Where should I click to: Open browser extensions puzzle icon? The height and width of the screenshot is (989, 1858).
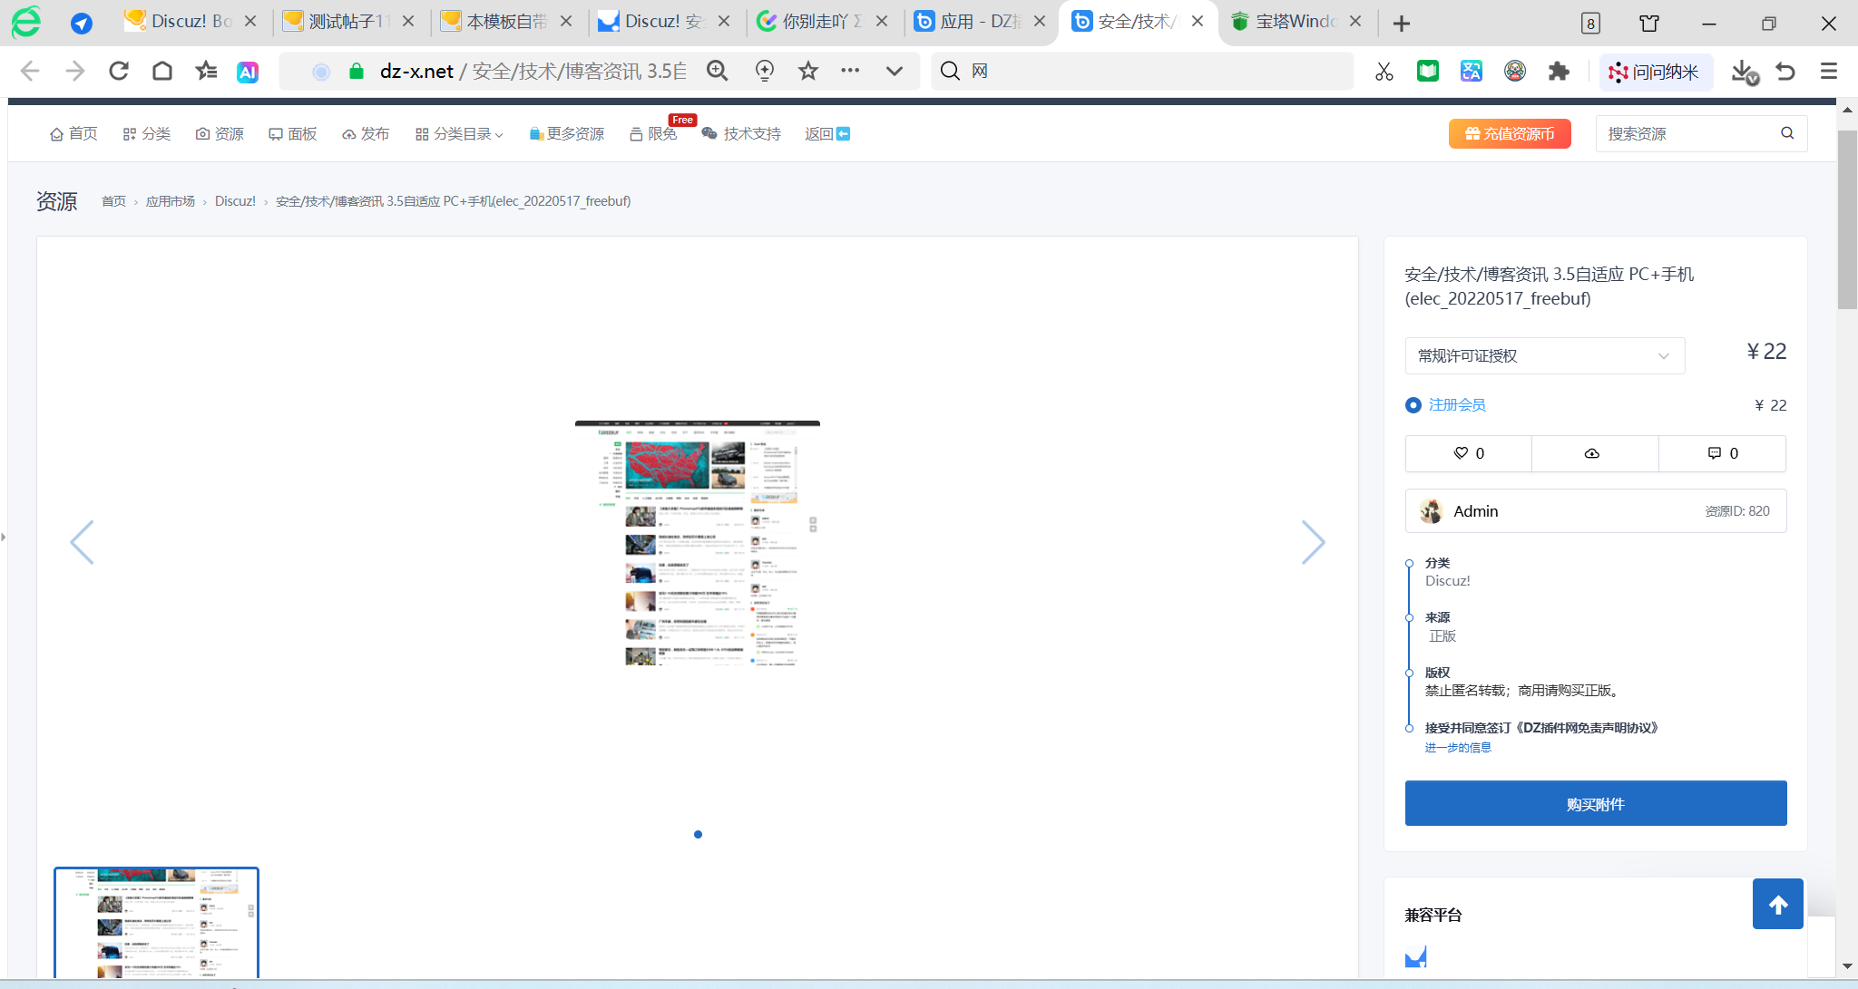click(x=1559, y=71)
